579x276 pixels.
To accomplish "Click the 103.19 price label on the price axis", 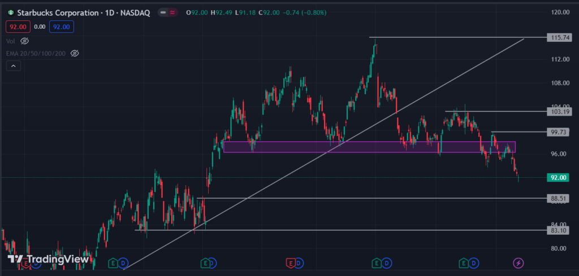I will tap(558, 111).
